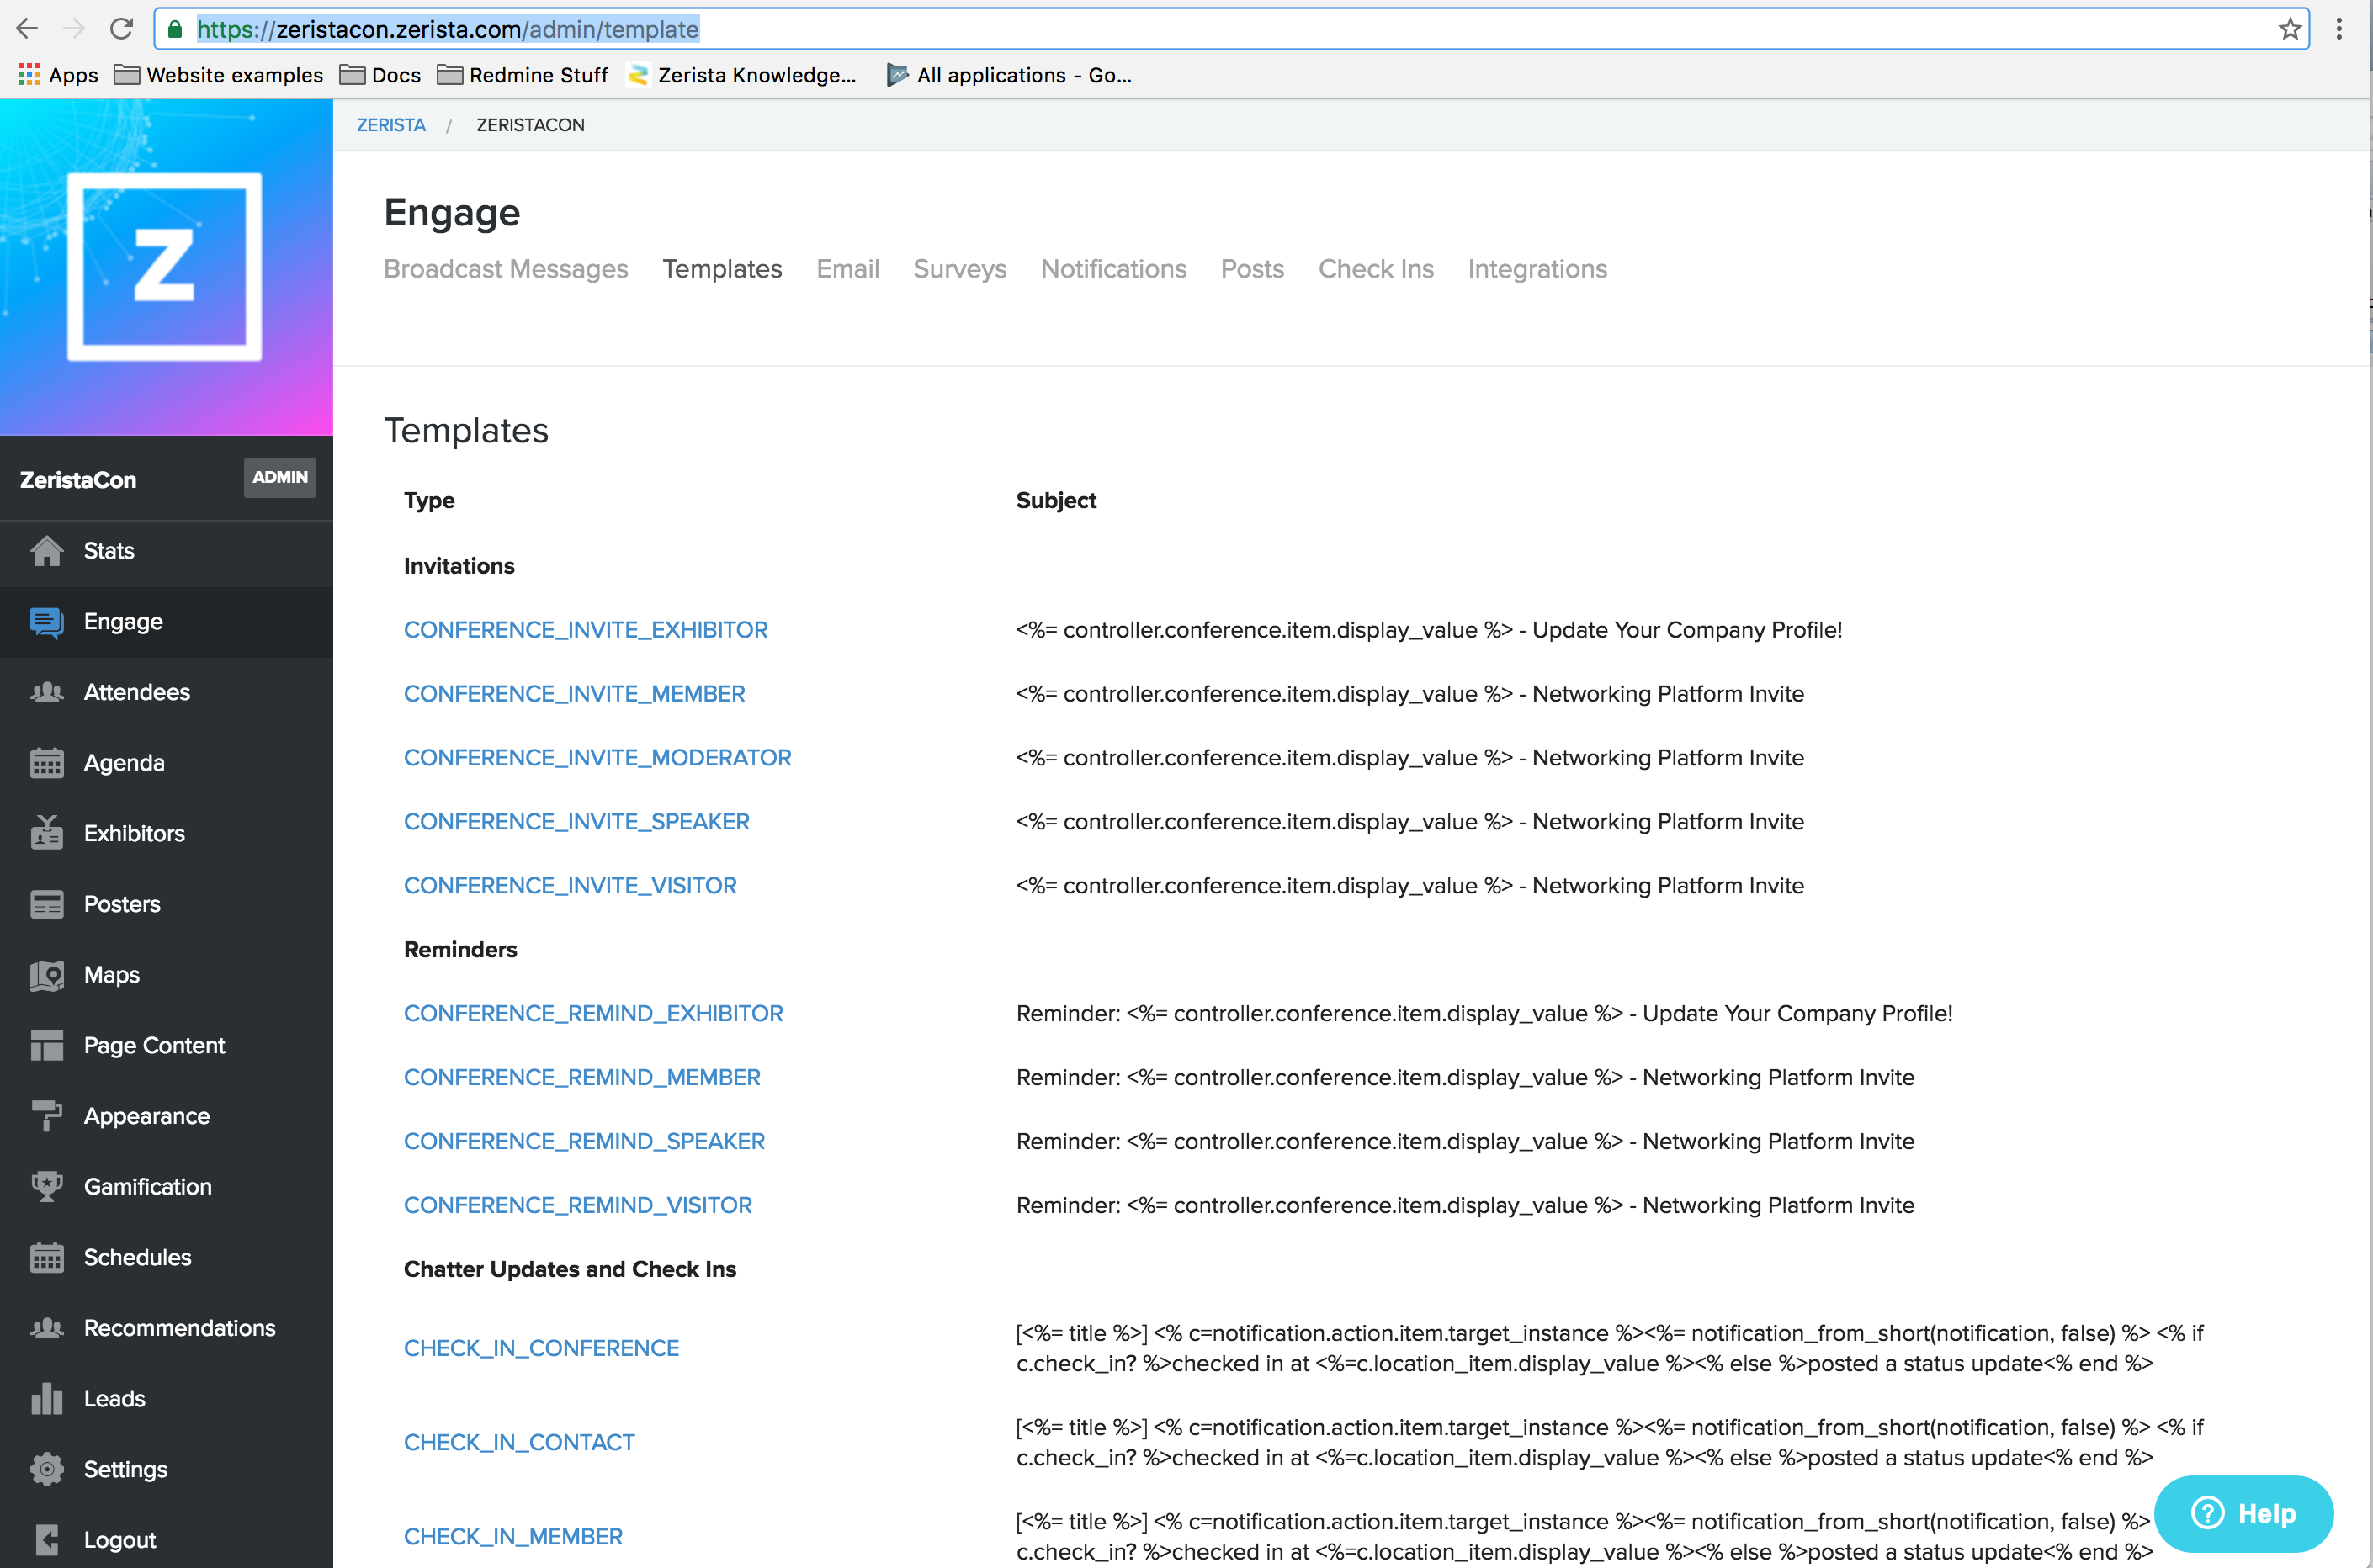
Task: Click the Exhibitor invite subject text
Action: coord(1429,630)
